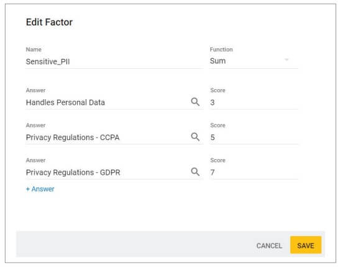Edit the score value 3
Image resolution: width=343 pixels, height=267 pixels.
[x=254, y=102]
